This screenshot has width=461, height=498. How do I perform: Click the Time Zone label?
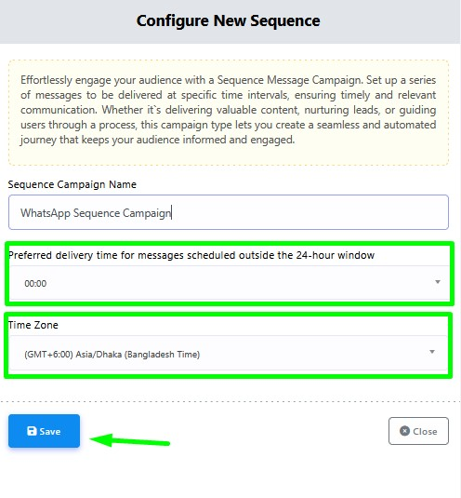[33, 325]
